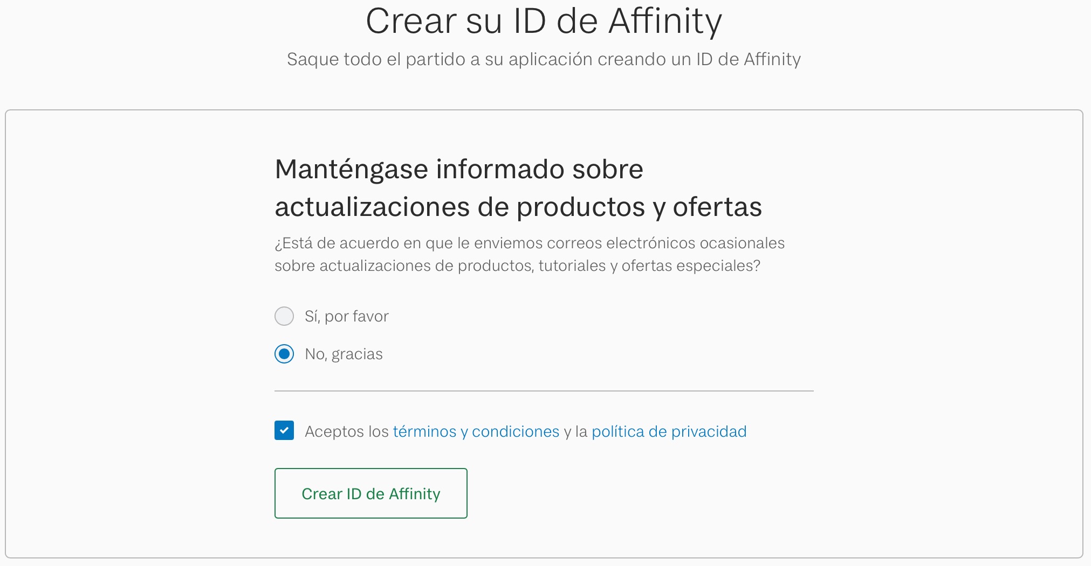Click the "y la" text between the links

click(x=575, y=431)
